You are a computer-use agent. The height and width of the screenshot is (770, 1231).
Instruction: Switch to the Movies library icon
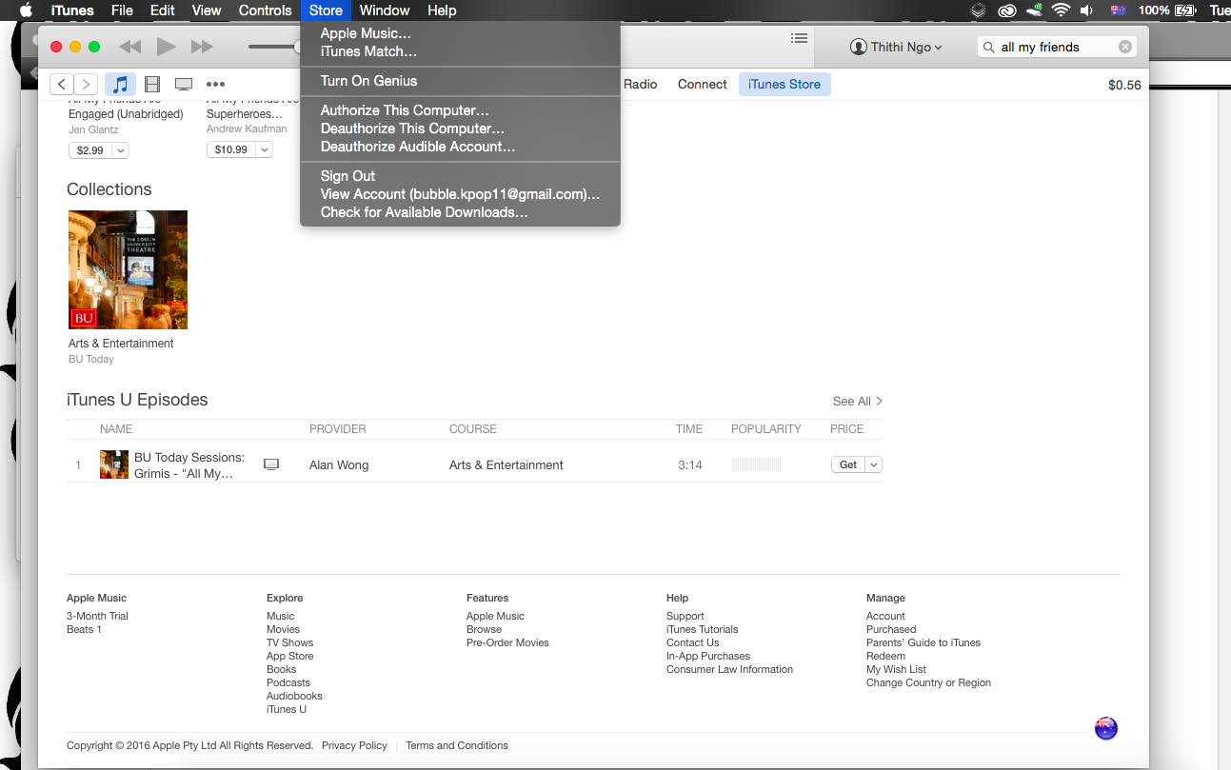pyautogui.click(x=152, y=85)
